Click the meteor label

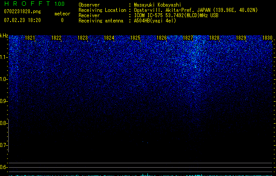[62, 14]
